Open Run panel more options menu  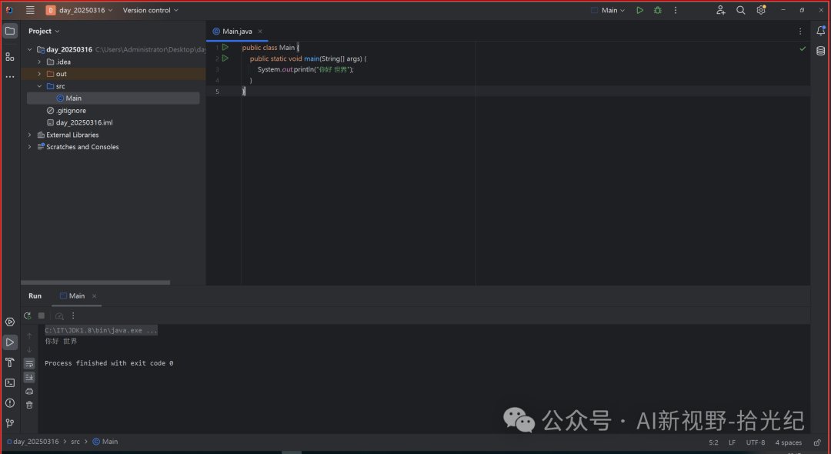[73, 315]
